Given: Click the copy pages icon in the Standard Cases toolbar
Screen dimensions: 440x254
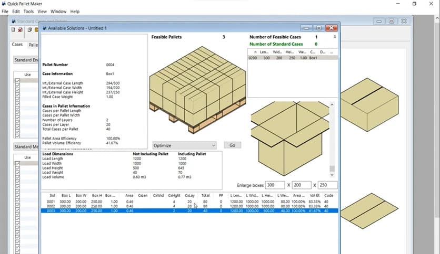Looking at the screenshot, I should 29,30.
